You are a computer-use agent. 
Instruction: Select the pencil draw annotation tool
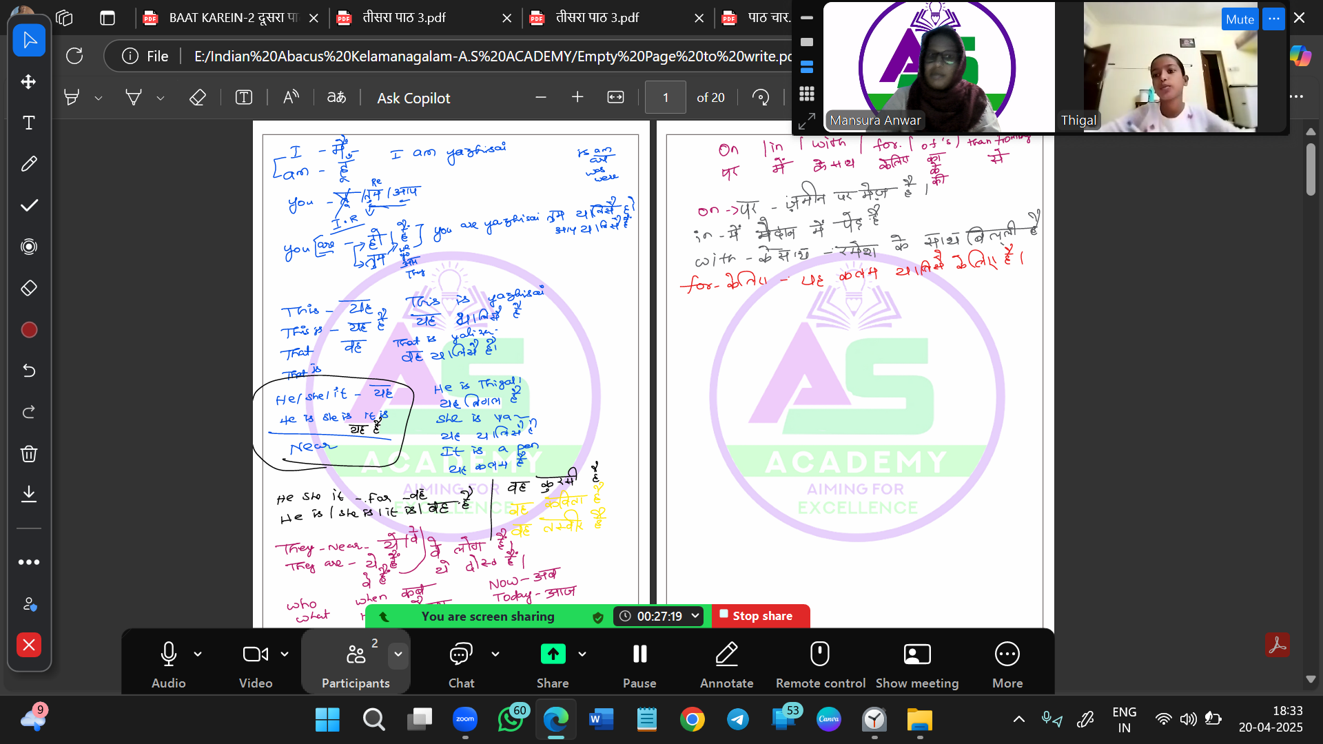click(x=29, y=164)
